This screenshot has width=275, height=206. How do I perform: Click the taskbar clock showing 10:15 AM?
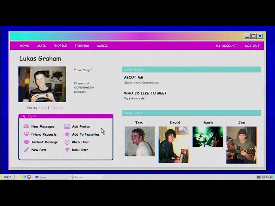tap(267, 177)
